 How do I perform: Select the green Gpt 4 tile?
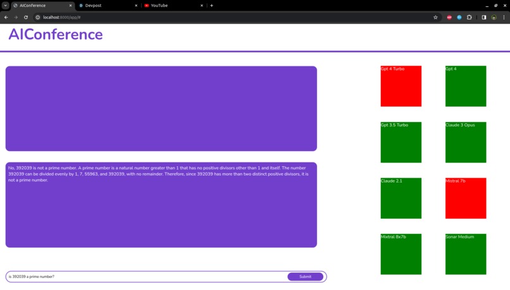[466, 86]
